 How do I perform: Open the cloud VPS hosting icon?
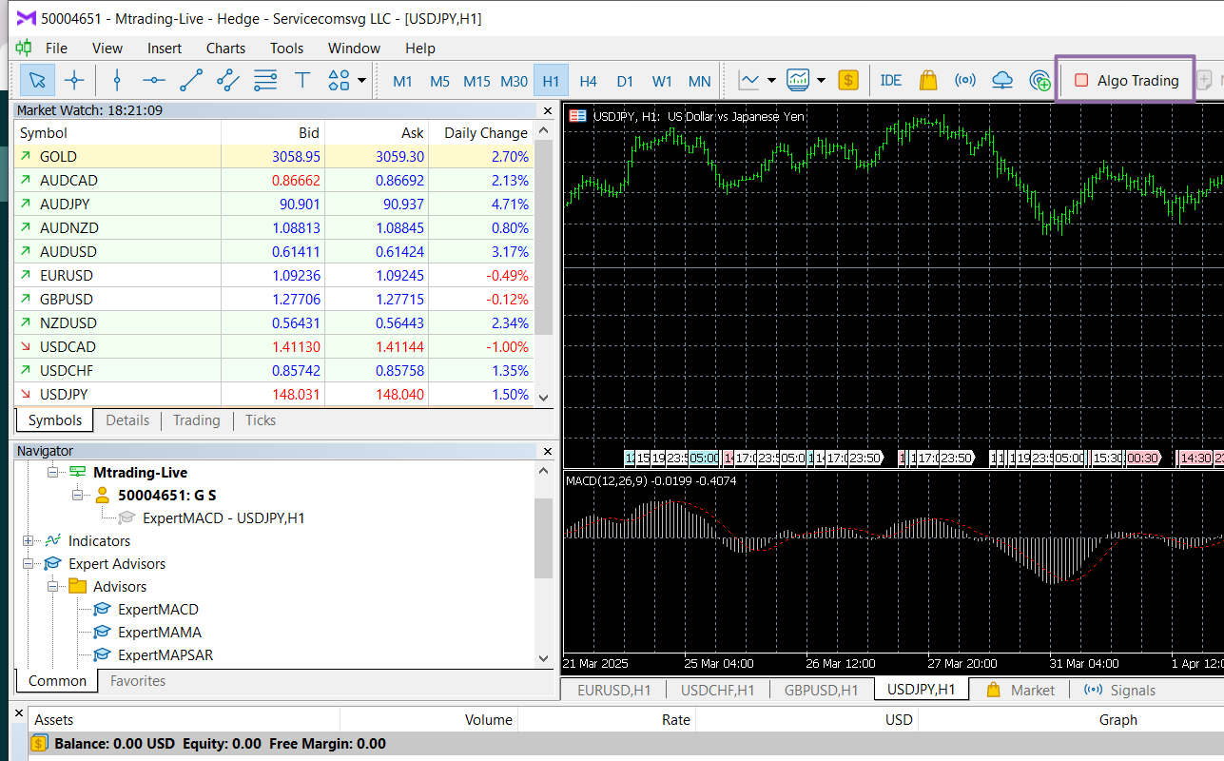coord(1002,81)
